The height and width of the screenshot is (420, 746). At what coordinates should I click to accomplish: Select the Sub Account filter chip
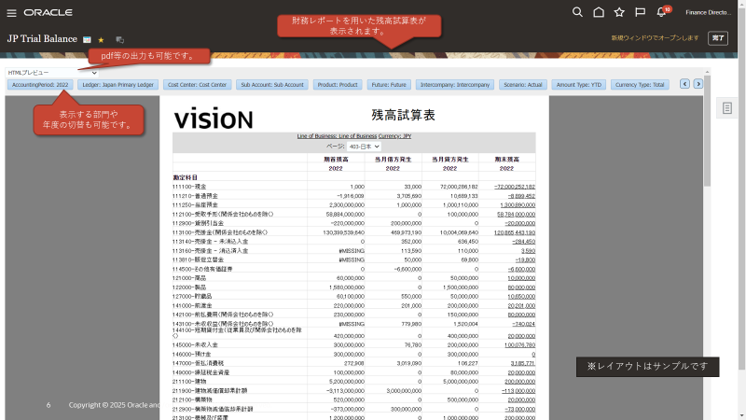(272, 85)
